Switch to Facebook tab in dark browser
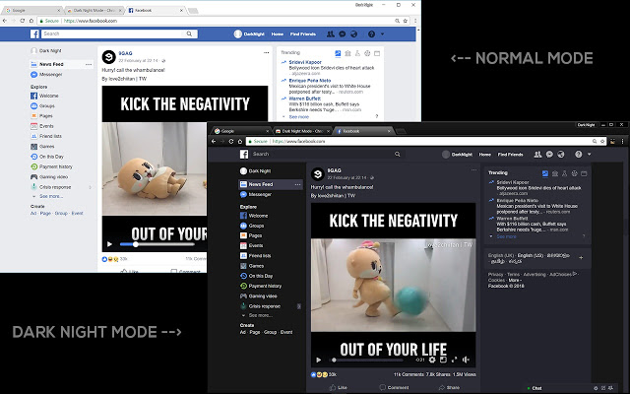 pyautogui.click(x=363, y=131)
